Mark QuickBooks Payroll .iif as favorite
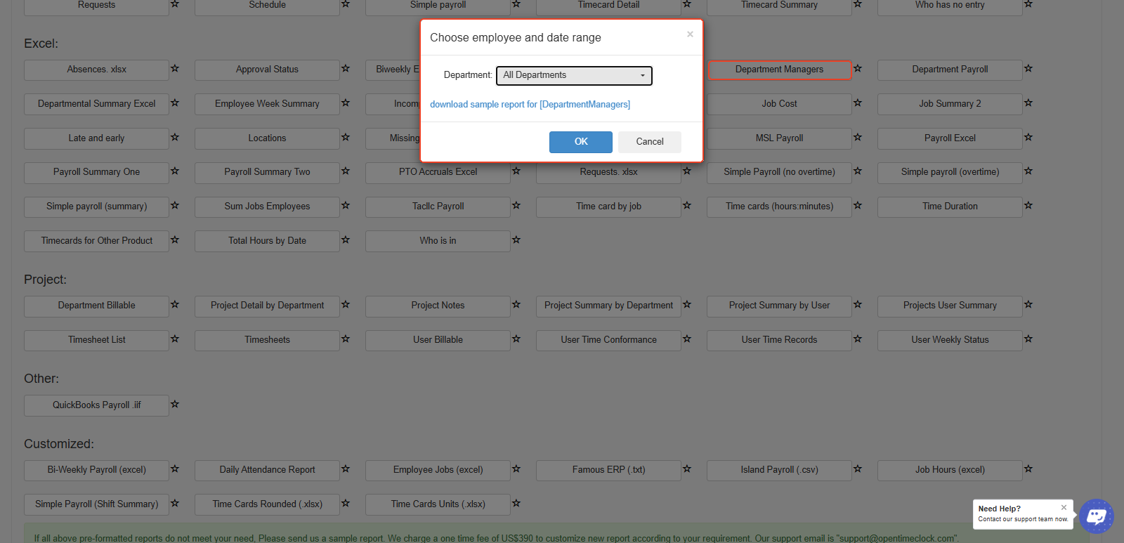Image resolution: width=1124 pixels, height=543 pixels. (x=175, y=405)
